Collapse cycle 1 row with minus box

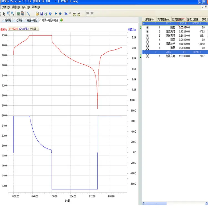144,24
